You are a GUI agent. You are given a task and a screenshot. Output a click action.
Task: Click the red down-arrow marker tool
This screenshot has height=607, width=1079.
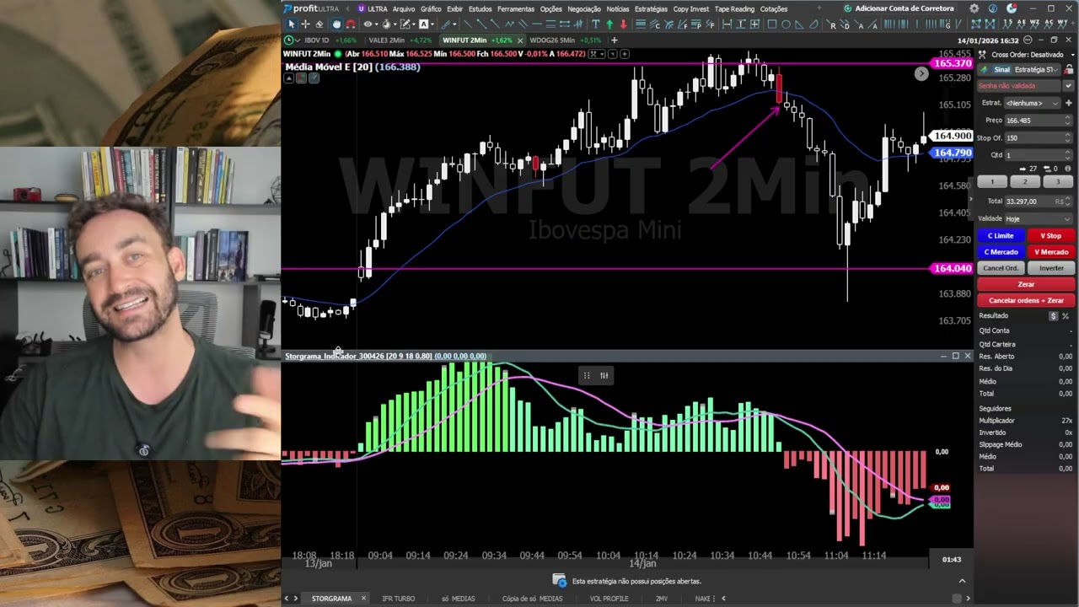623,24
